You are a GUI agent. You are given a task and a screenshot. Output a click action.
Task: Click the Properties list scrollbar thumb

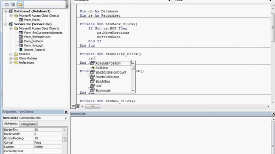click(64, 139)
